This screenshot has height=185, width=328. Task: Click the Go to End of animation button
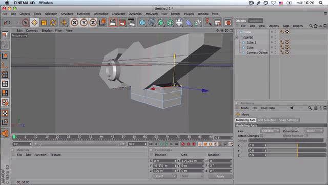(x=177, y=144)
